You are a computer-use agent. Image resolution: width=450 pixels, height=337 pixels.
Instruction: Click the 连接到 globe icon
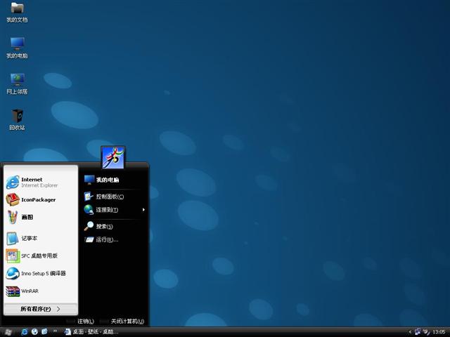coord(89,210)
